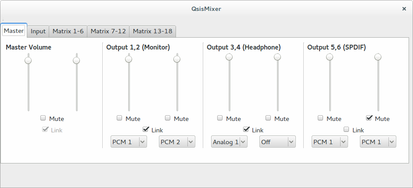Click the right Headphone volume slider handle

click(277, 57)
